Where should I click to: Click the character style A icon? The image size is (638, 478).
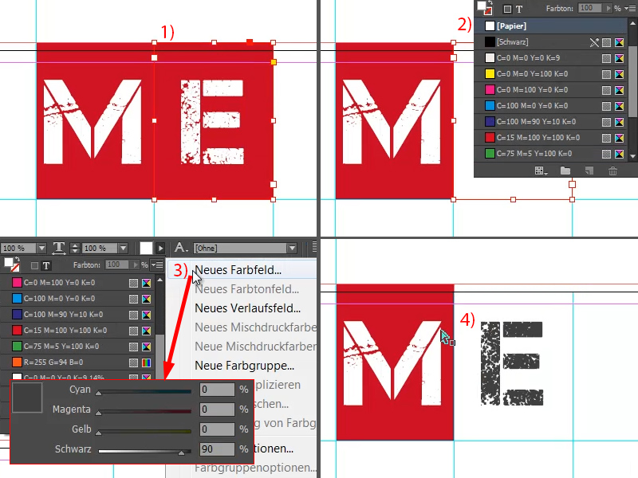coord(181,248)
